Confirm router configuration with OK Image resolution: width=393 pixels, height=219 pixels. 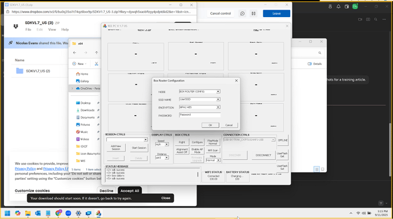point(210,125)
